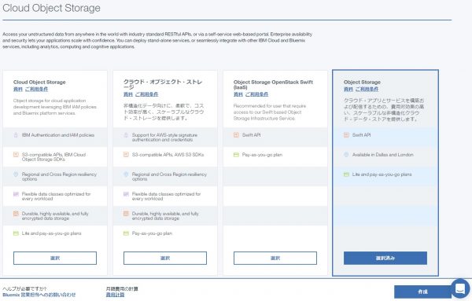
Task: Open ご利用条件 link in selected Object Storage card
Action: click(367, 89)
